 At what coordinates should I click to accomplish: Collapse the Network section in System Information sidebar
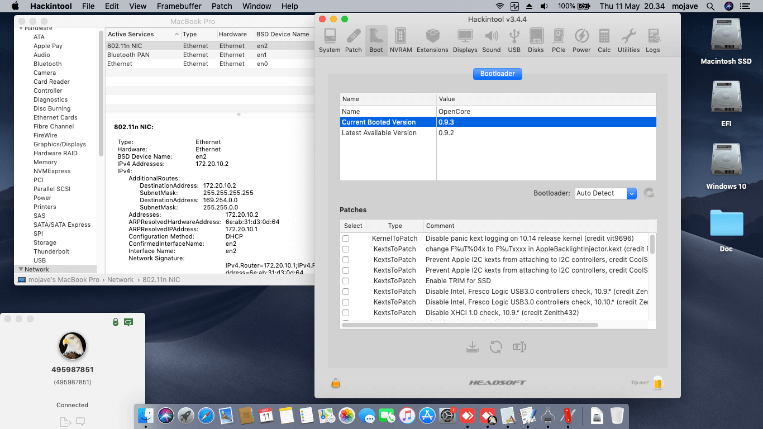pyautogui.click(x=21, y=269)
